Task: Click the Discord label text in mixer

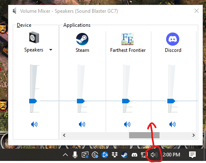Action: [x=173, y=50]
